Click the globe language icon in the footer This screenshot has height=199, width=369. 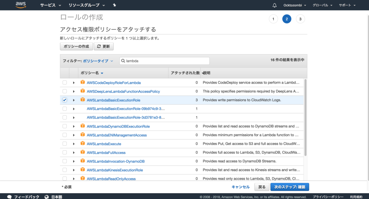click(x=46, y=197)
